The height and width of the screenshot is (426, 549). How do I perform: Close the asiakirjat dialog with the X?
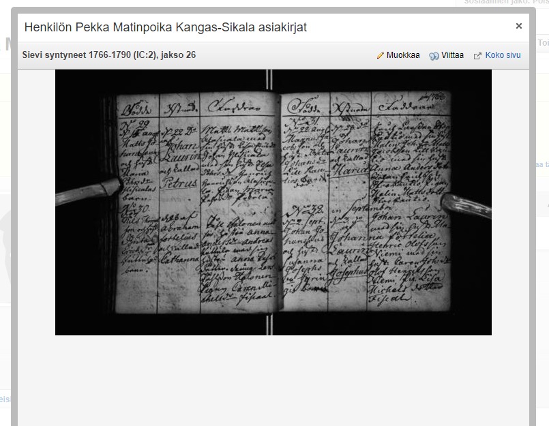click(519, 26)
